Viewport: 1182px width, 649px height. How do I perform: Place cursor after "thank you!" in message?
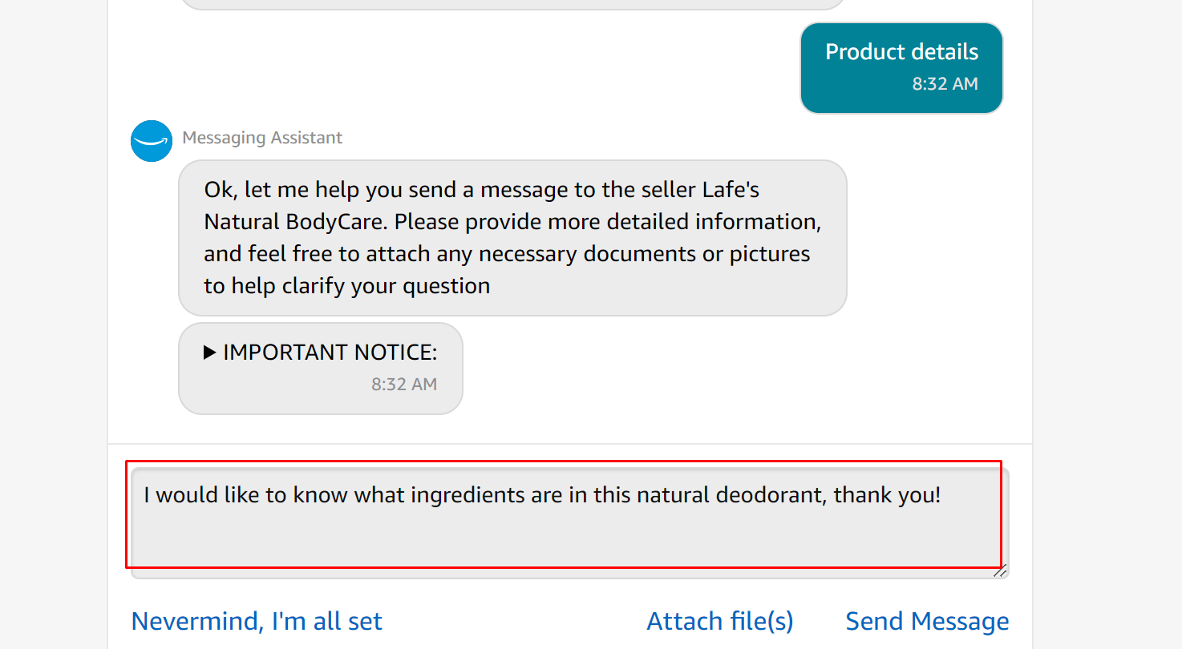click(941, 495)
